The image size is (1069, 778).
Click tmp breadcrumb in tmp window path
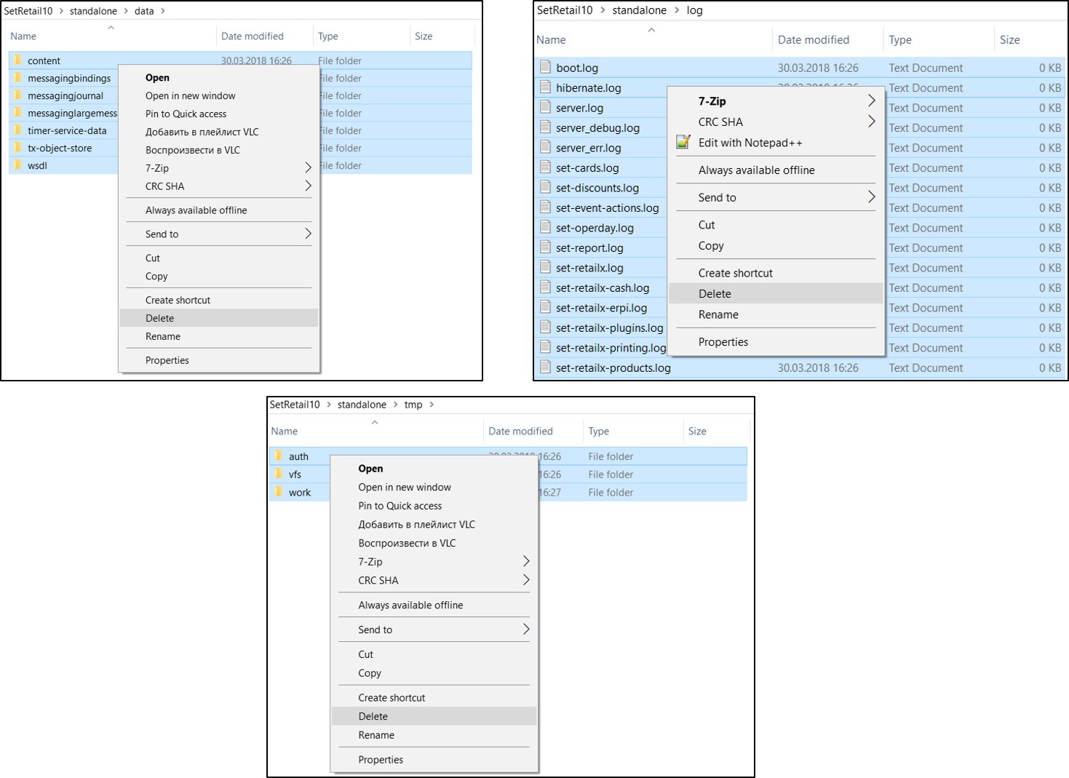[x=413, y=405]
